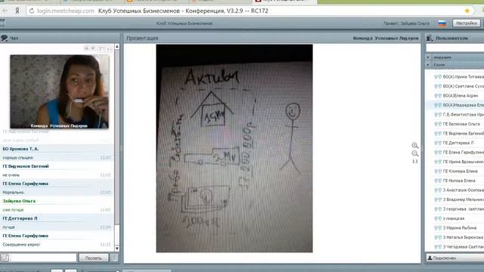Select user БО(А)Елена Асрян

click(461, 96)
